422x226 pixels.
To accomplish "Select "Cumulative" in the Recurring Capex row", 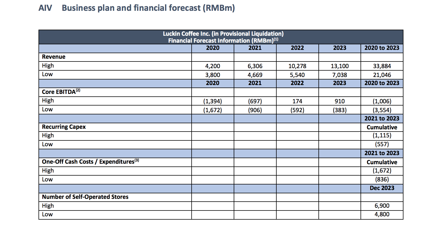I will (x=382, y=127).
